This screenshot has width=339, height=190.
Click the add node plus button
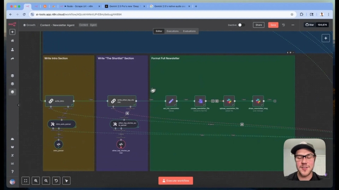pos(325,38)
